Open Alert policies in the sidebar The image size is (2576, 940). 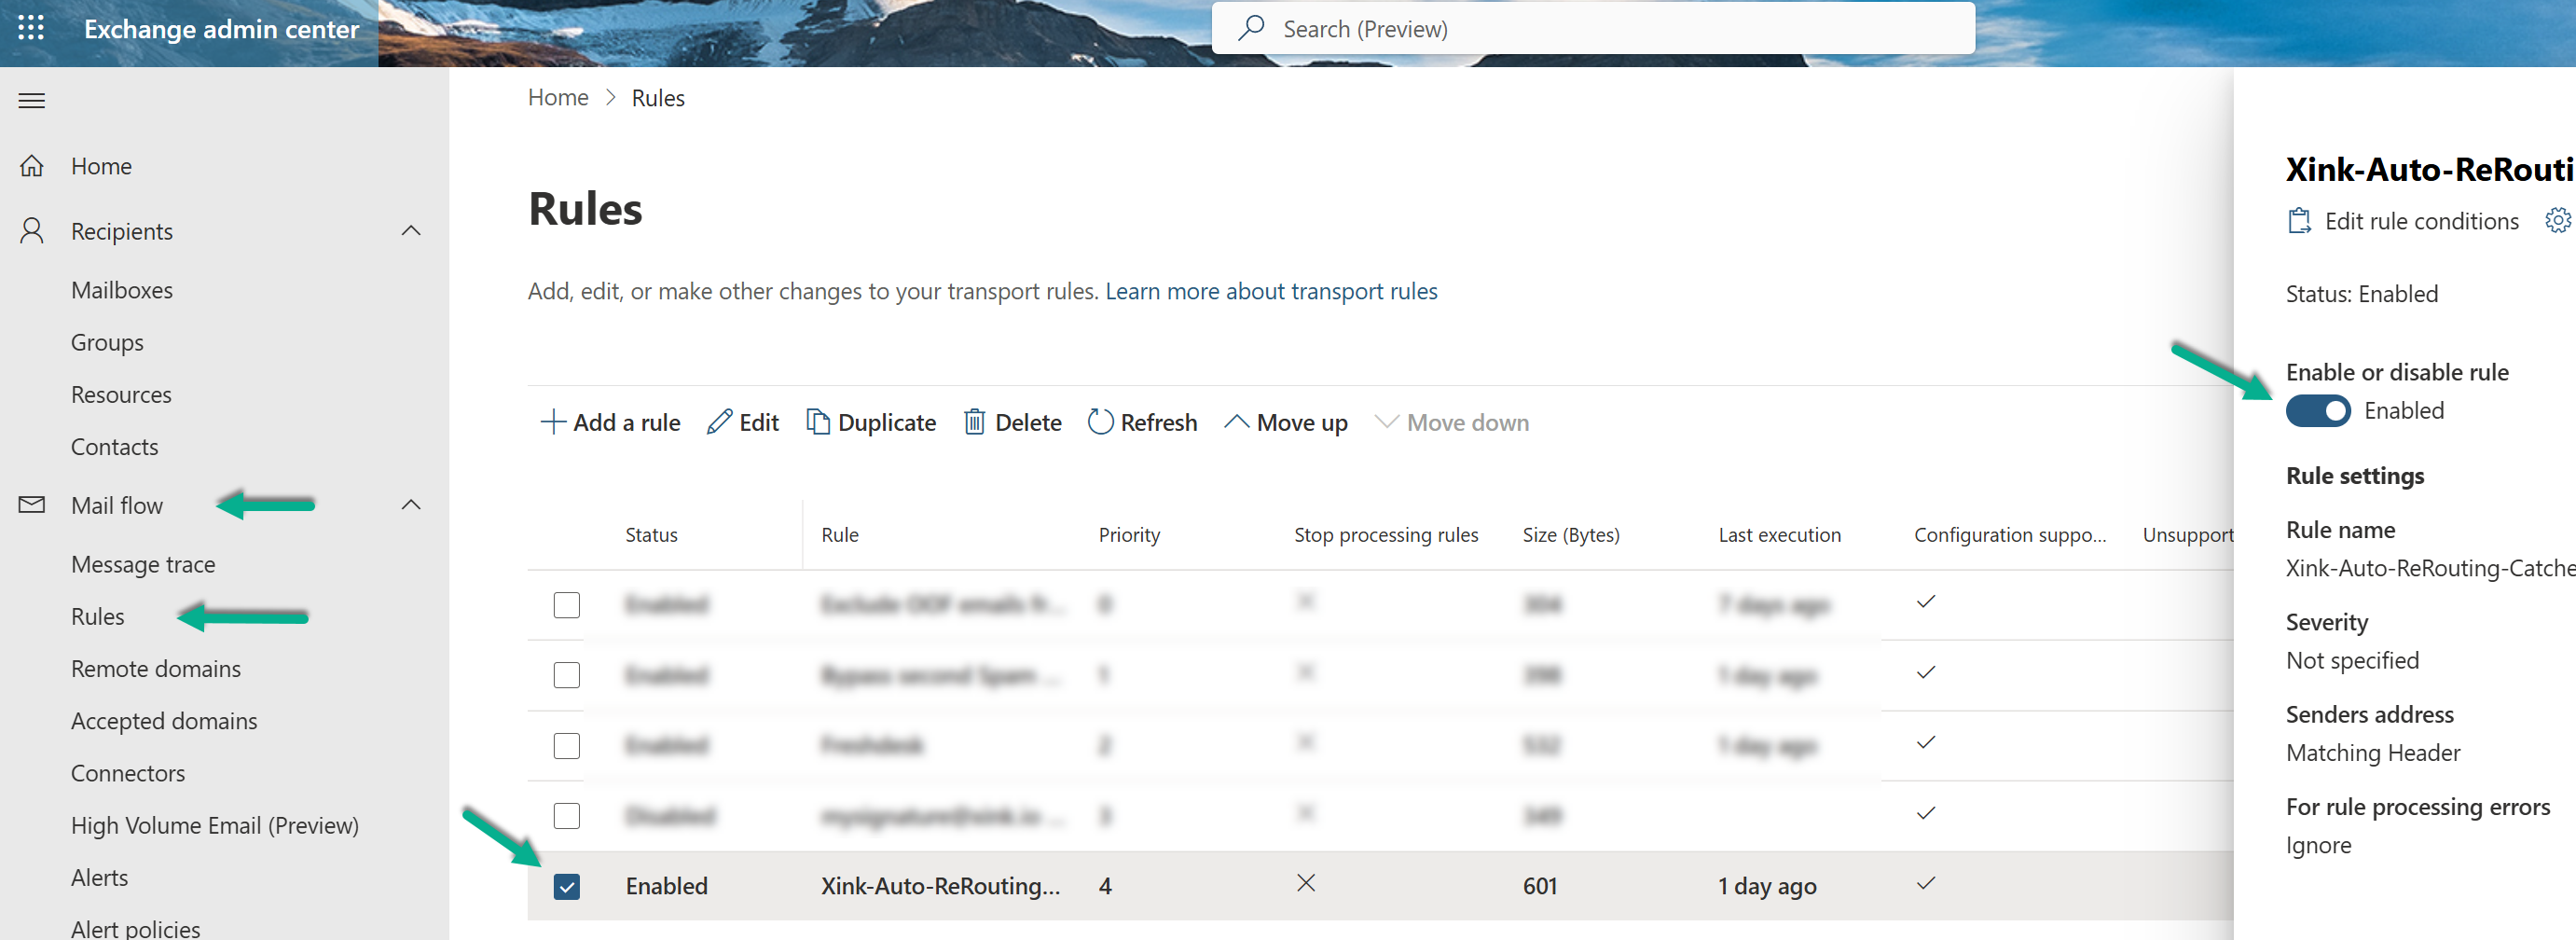[x=135, y=928]
